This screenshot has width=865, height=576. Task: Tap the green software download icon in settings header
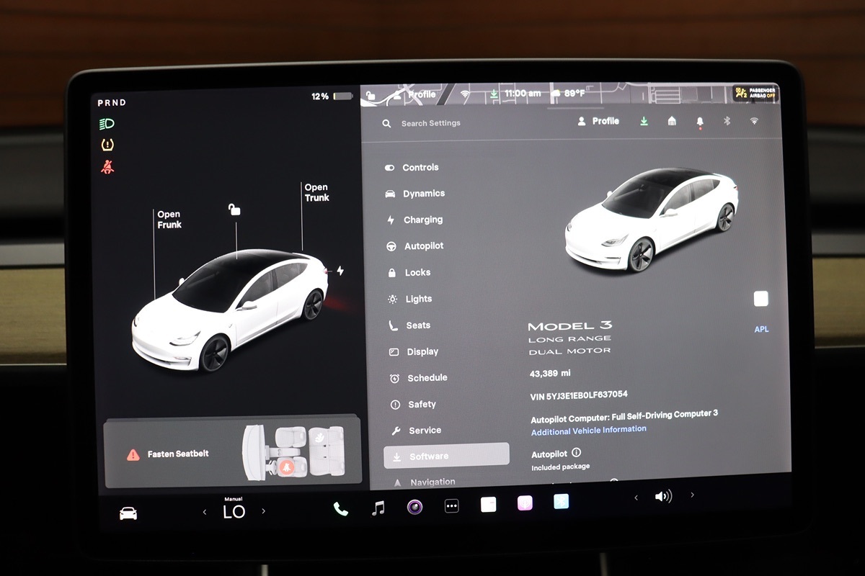644,121
